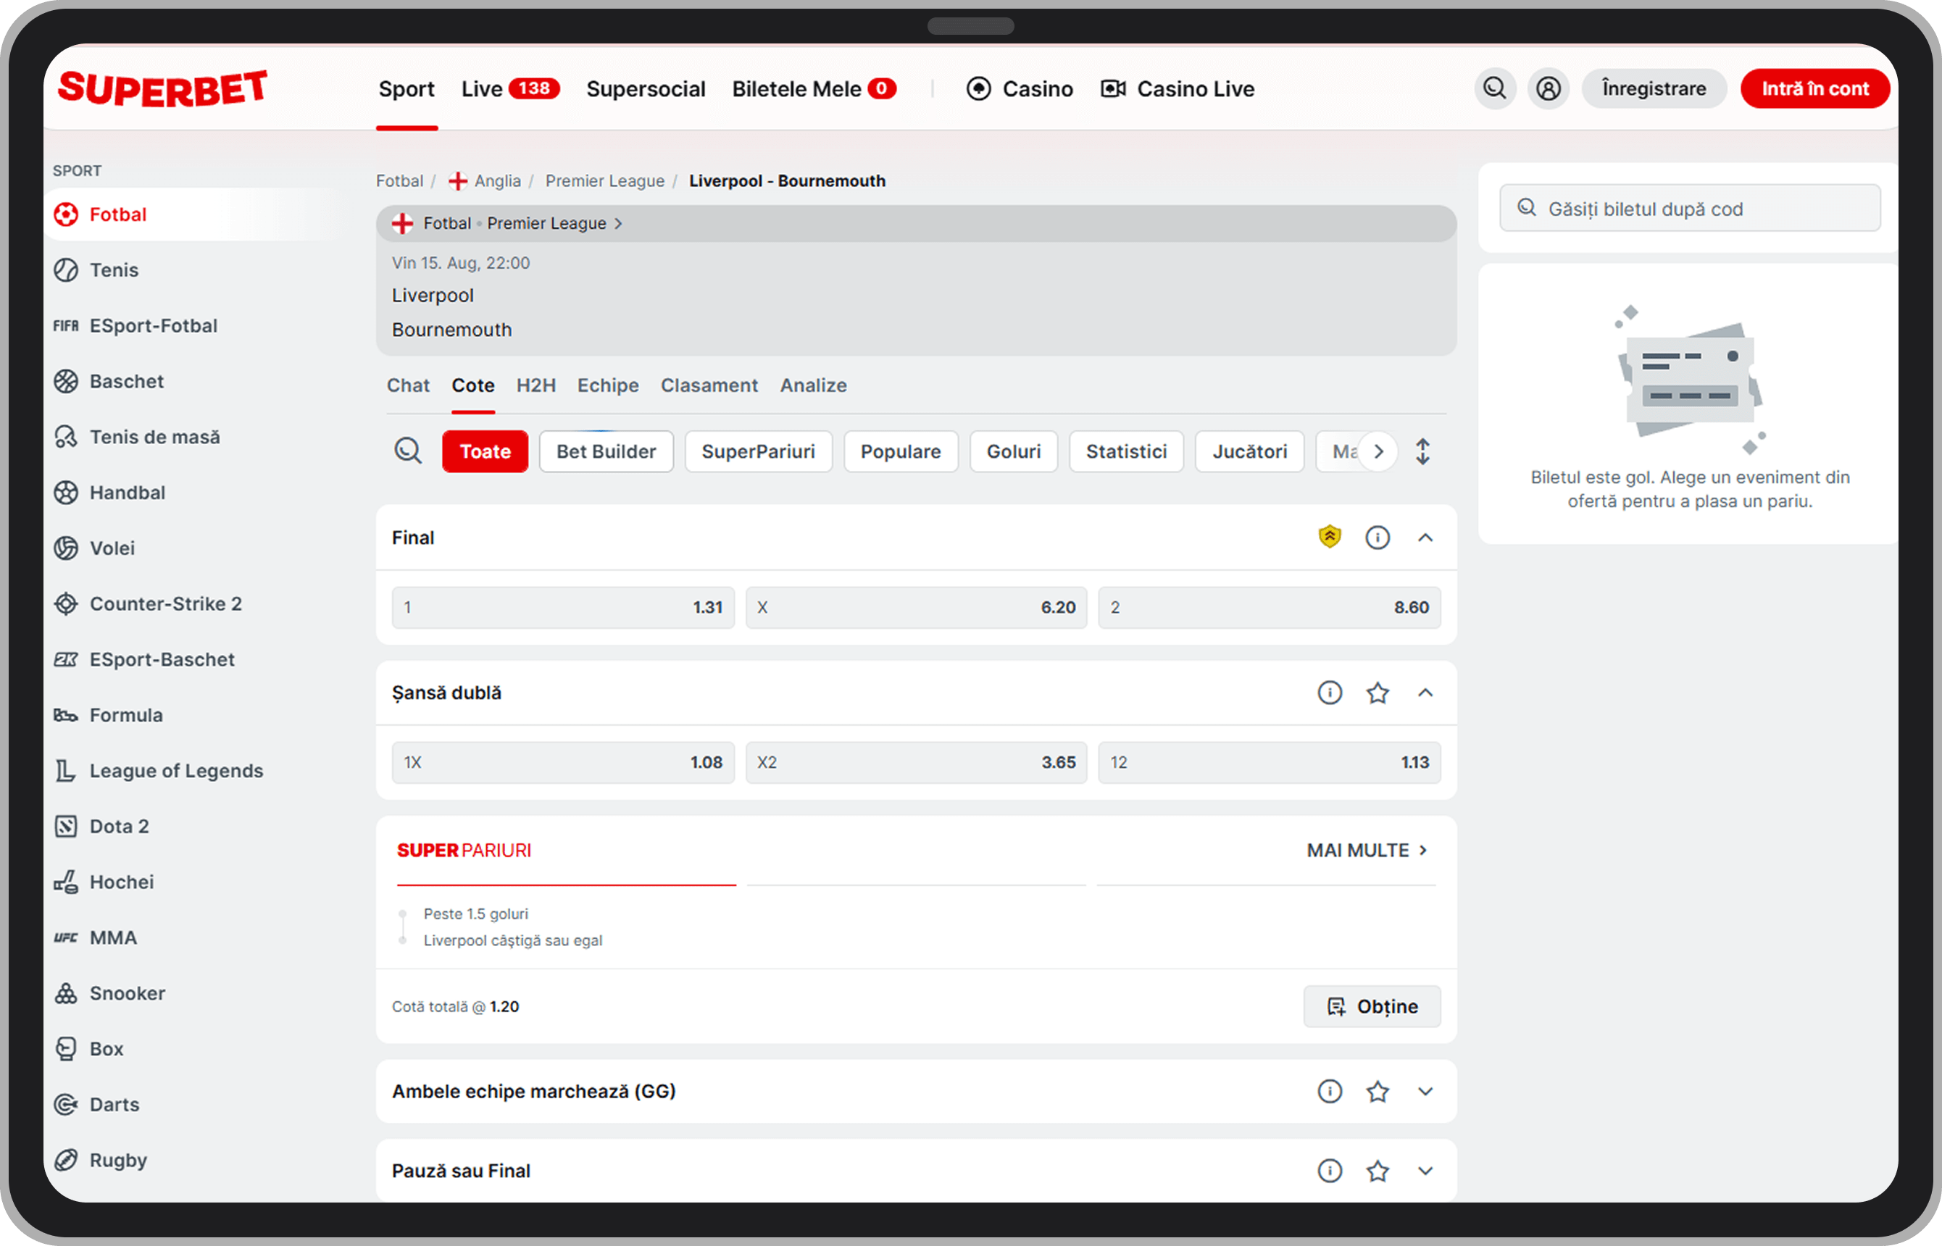
Task: Select Handbal in the sidebar
Action: click(109, 493)
